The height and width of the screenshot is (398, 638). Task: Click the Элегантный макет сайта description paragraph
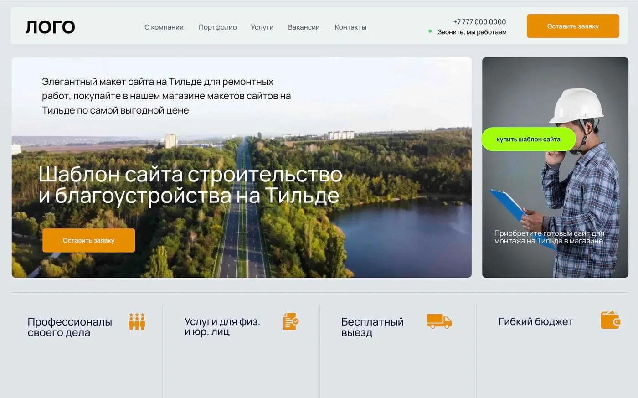click(x=166, y=96)
